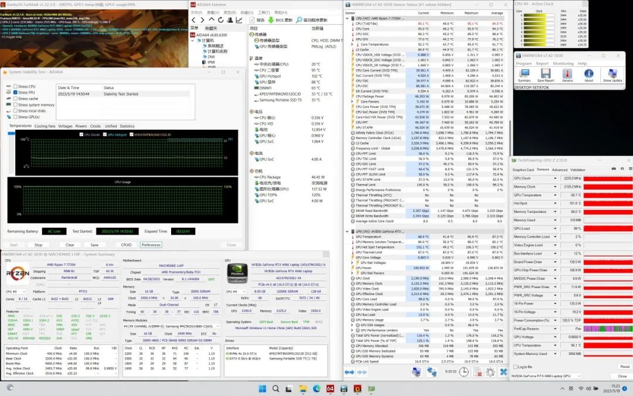Open the graph icon in AIDA64 toolbar
The width and height of the screenshot is (633, 396).
click(x=239, y=20)
